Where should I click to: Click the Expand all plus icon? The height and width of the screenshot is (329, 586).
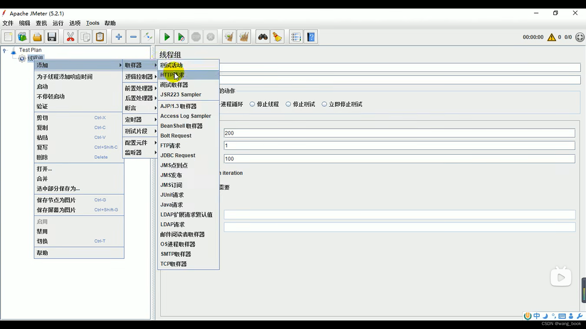tap(119, 37)
